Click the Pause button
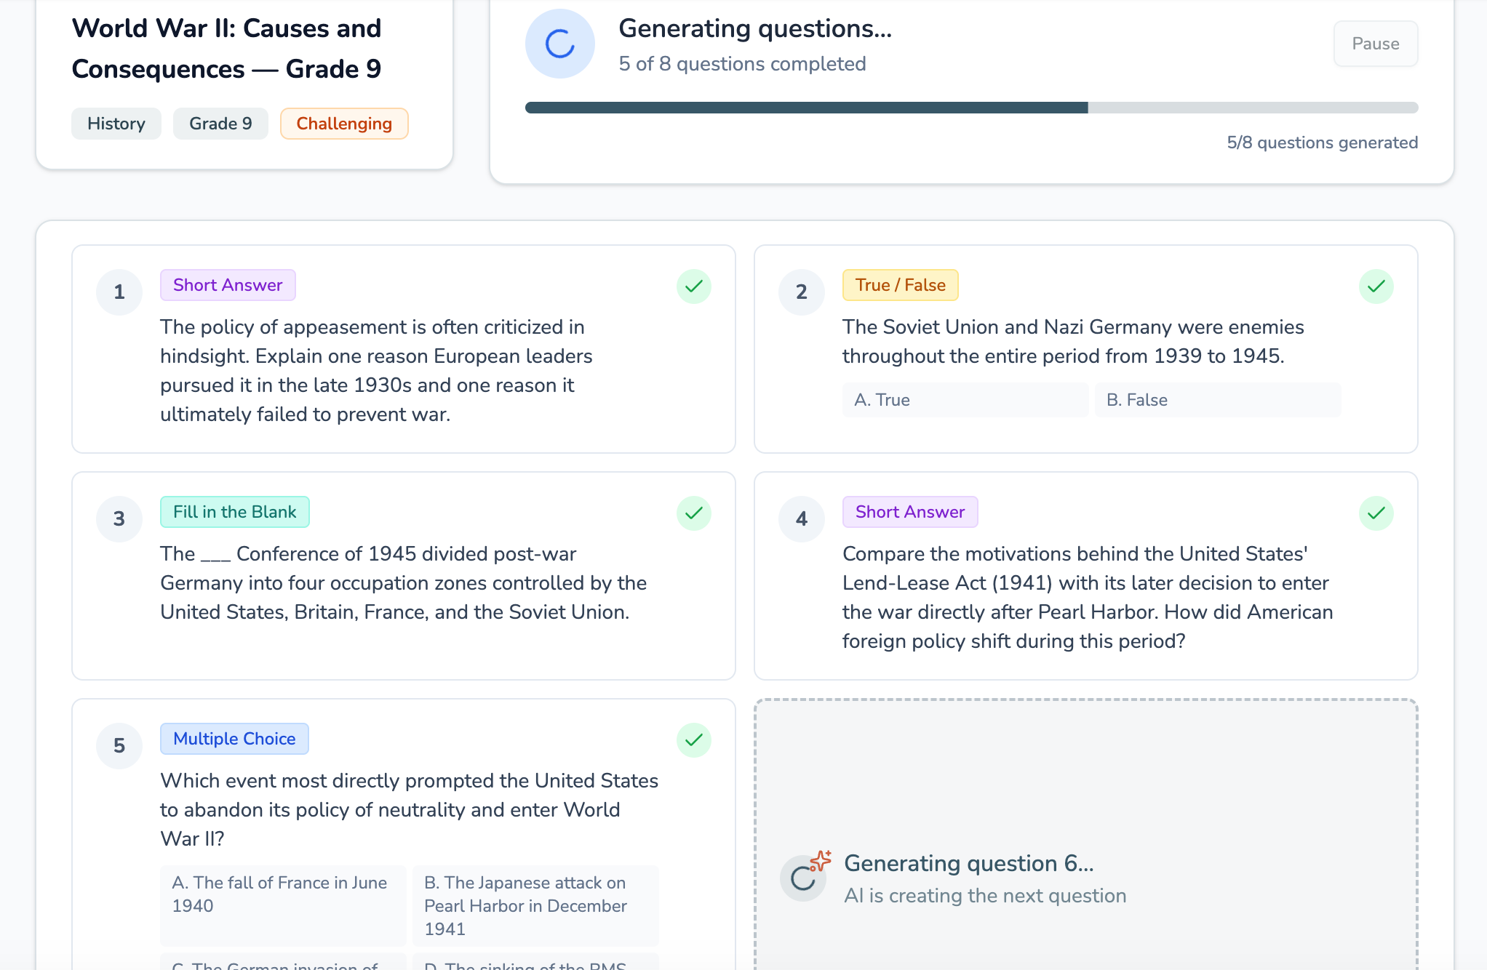 click(x=1375, y=44)
